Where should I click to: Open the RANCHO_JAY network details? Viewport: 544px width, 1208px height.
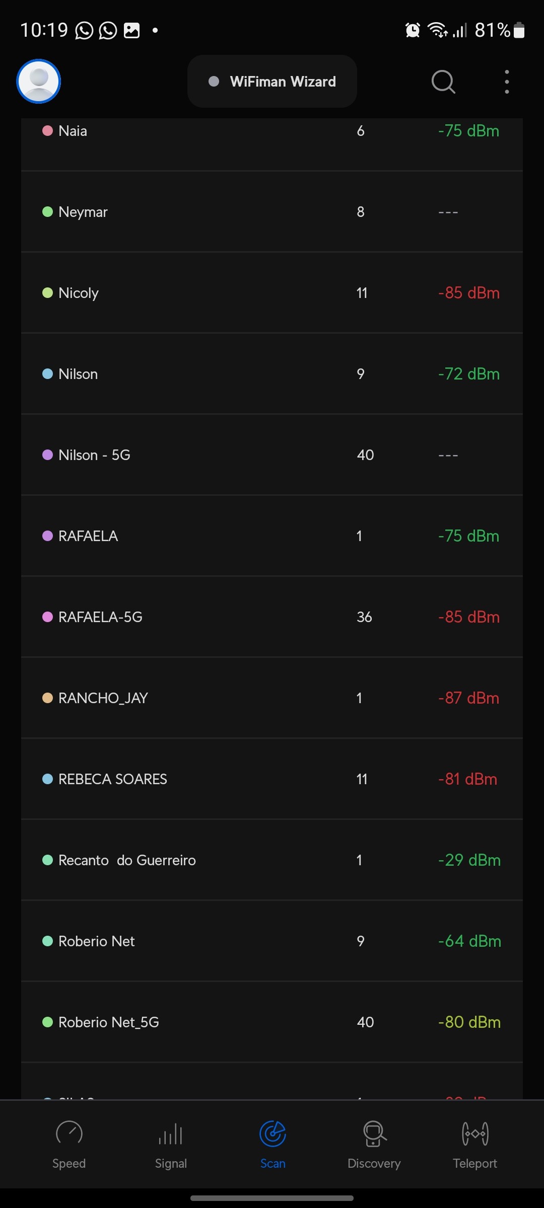272,698
